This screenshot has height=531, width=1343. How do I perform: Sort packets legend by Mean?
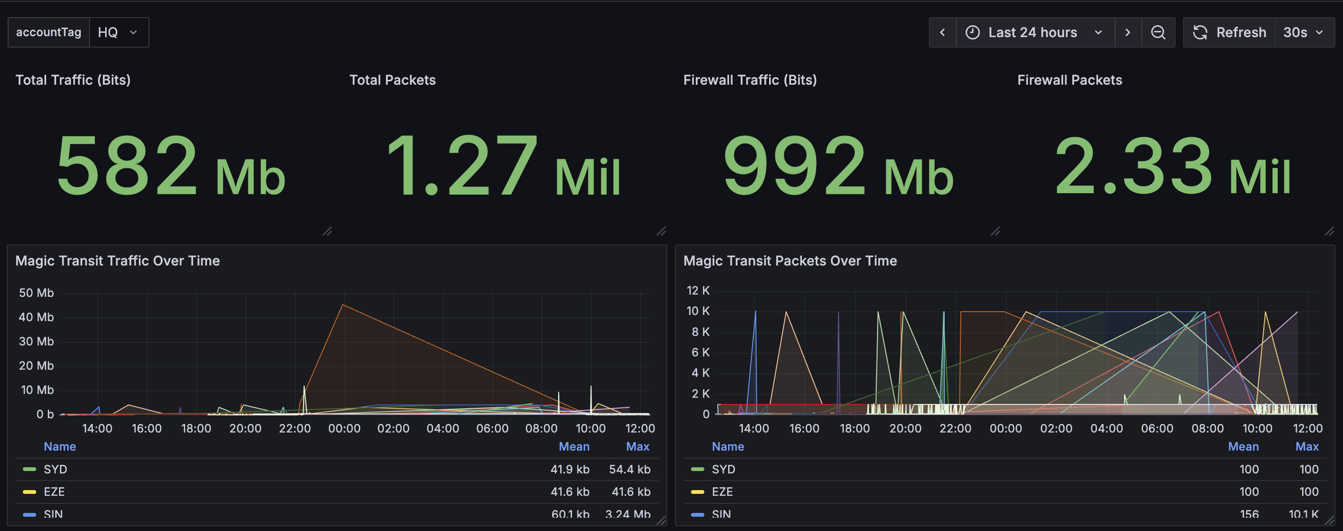(x=1243, y=447)
